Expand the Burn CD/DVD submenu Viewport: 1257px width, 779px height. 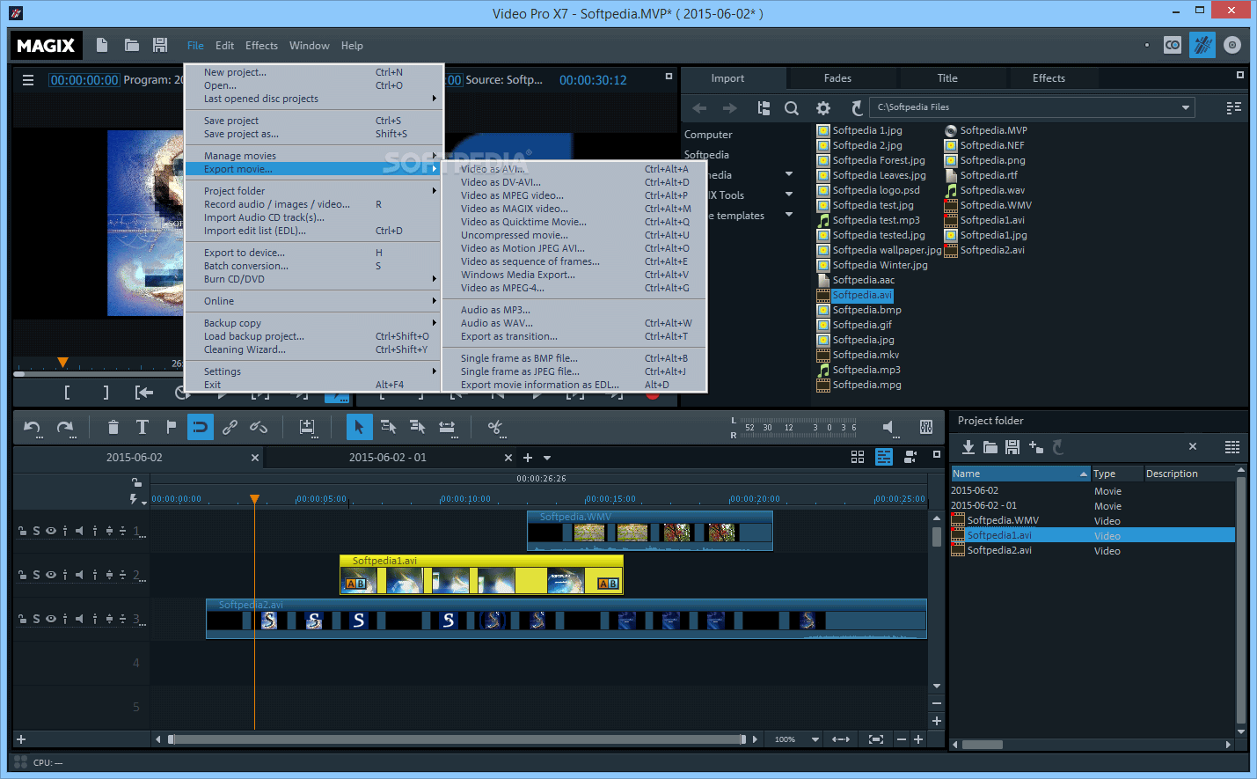[x=313, y=279]
